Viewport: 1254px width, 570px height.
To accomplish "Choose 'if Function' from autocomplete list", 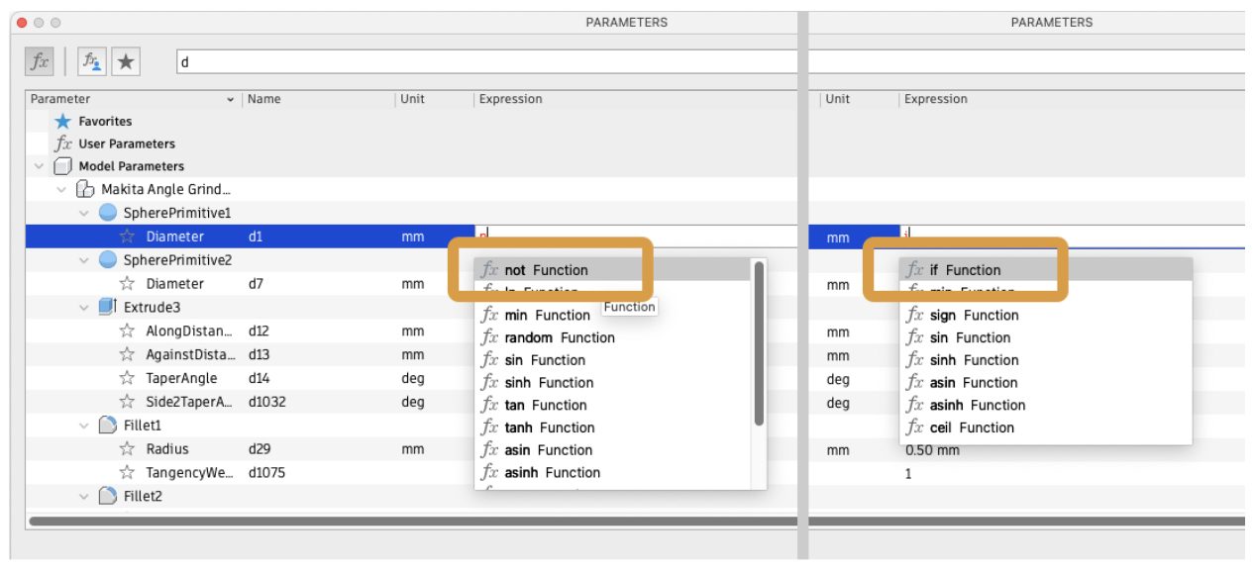I will [1045, 270].
